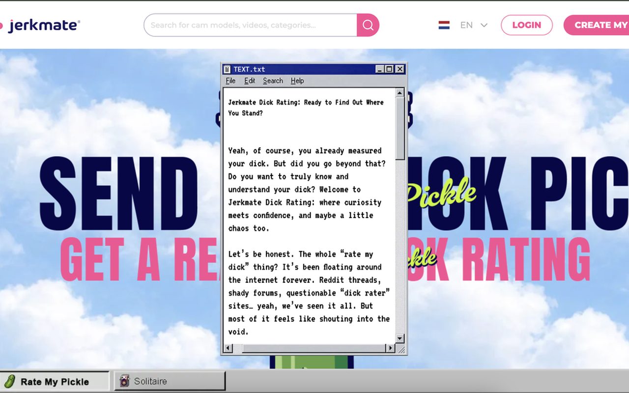Click the text 'Yeah, of course, you already measured'
629x393 pixels.
tap(305, 151)
